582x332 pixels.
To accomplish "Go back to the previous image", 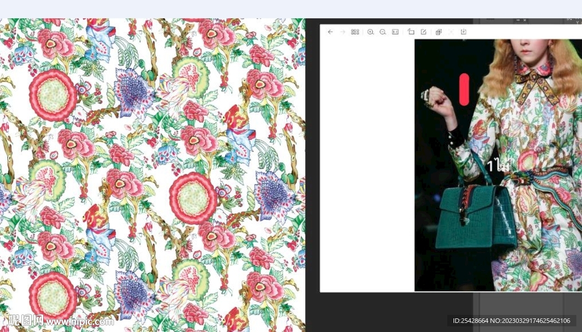I will click(330, 32).
